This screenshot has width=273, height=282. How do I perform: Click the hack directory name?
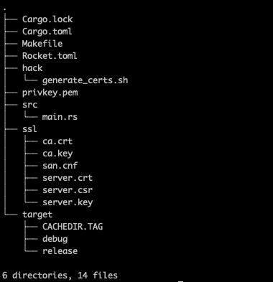[32, 68]
